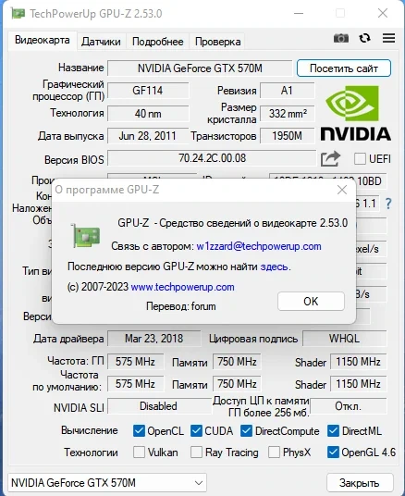405x496 pixels.
Task: Click the BIOS export share icon
Action: tap(330, 158)
